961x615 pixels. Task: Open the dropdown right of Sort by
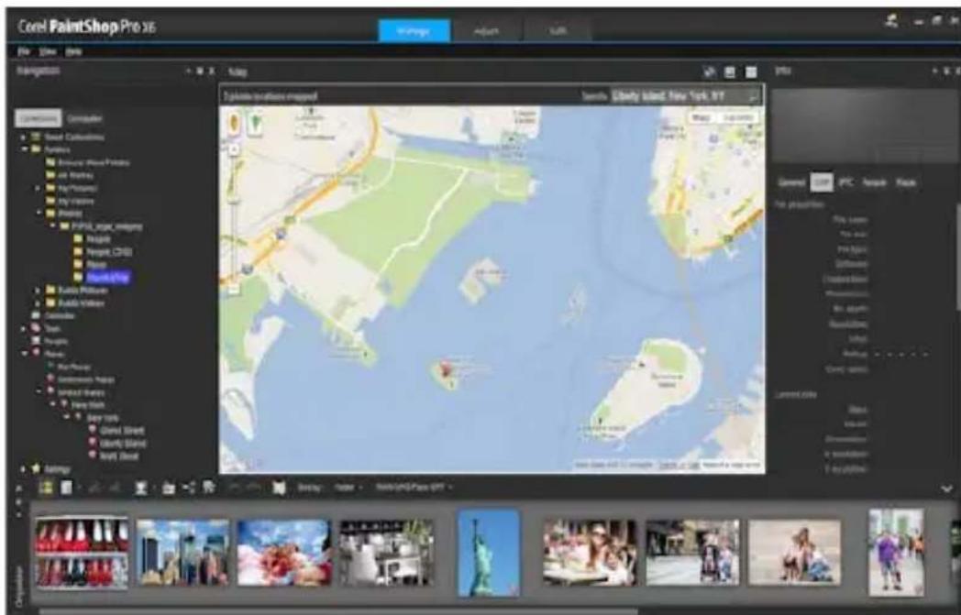pyautogui.click(x=413, y=488)
